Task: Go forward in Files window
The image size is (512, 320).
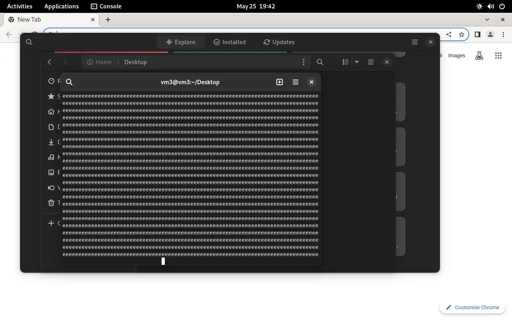Action: [65, 62]
